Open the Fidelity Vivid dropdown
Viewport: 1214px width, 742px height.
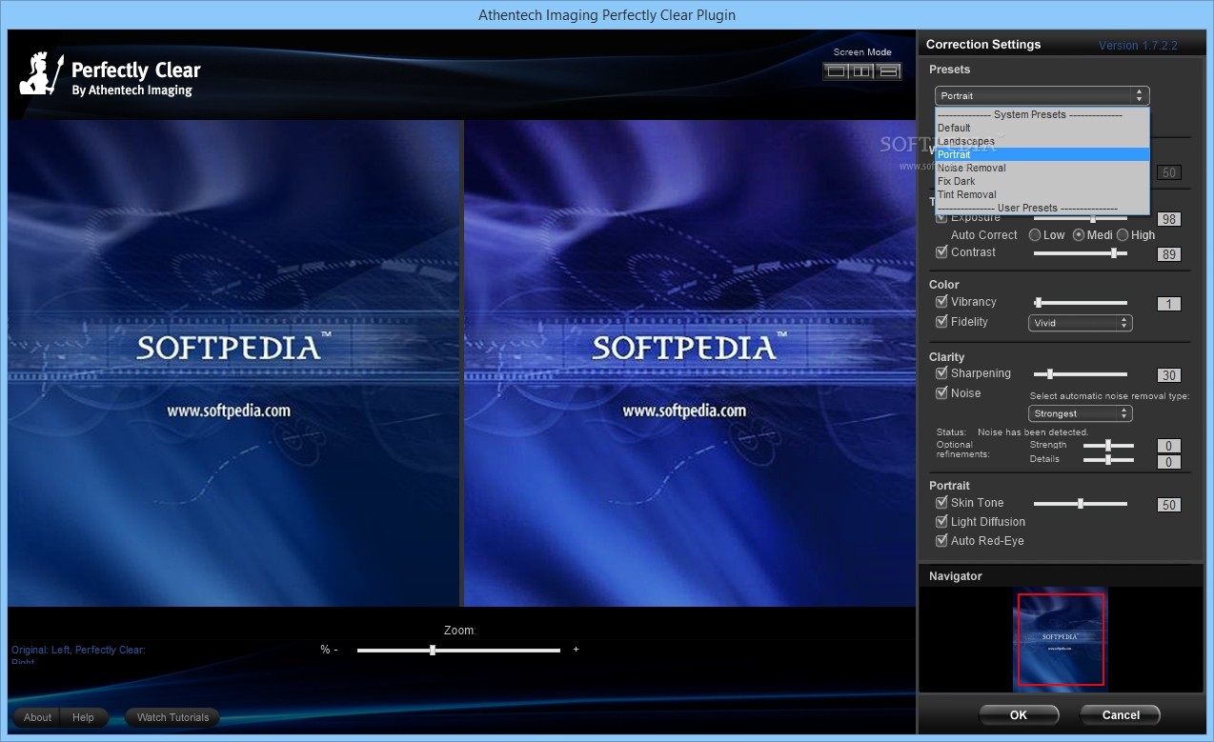(1080, 323)
